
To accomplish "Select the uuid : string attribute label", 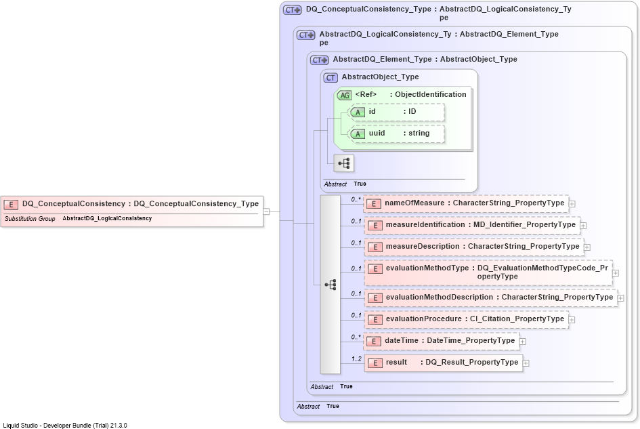I will pyautogui.click(x=399, y=134).
